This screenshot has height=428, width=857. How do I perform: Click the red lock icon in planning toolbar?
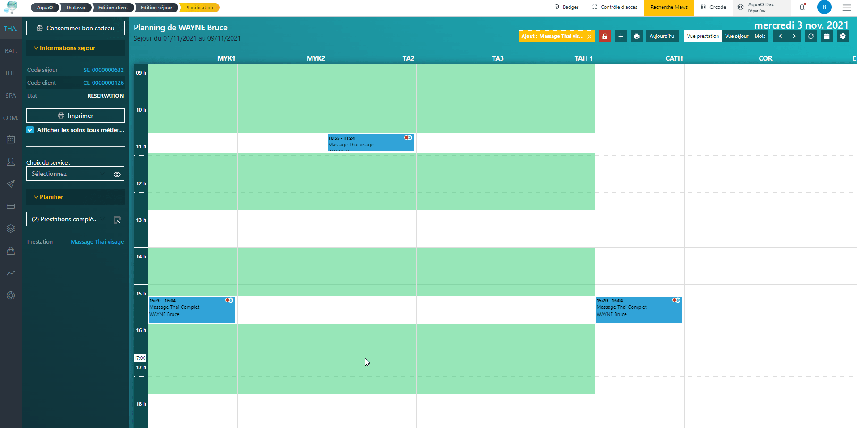tap(604, 37)
